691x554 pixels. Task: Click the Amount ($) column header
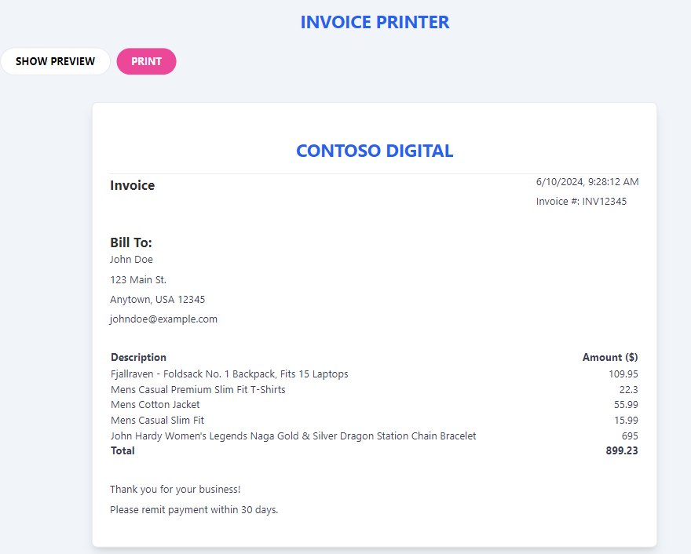pyautogui.click(x=610, y=357)
